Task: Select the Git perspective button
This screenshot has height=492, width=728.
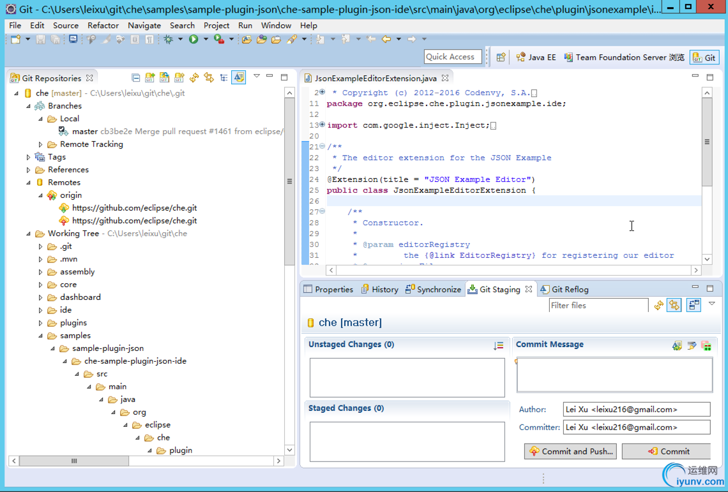Action: click(704, 57)
